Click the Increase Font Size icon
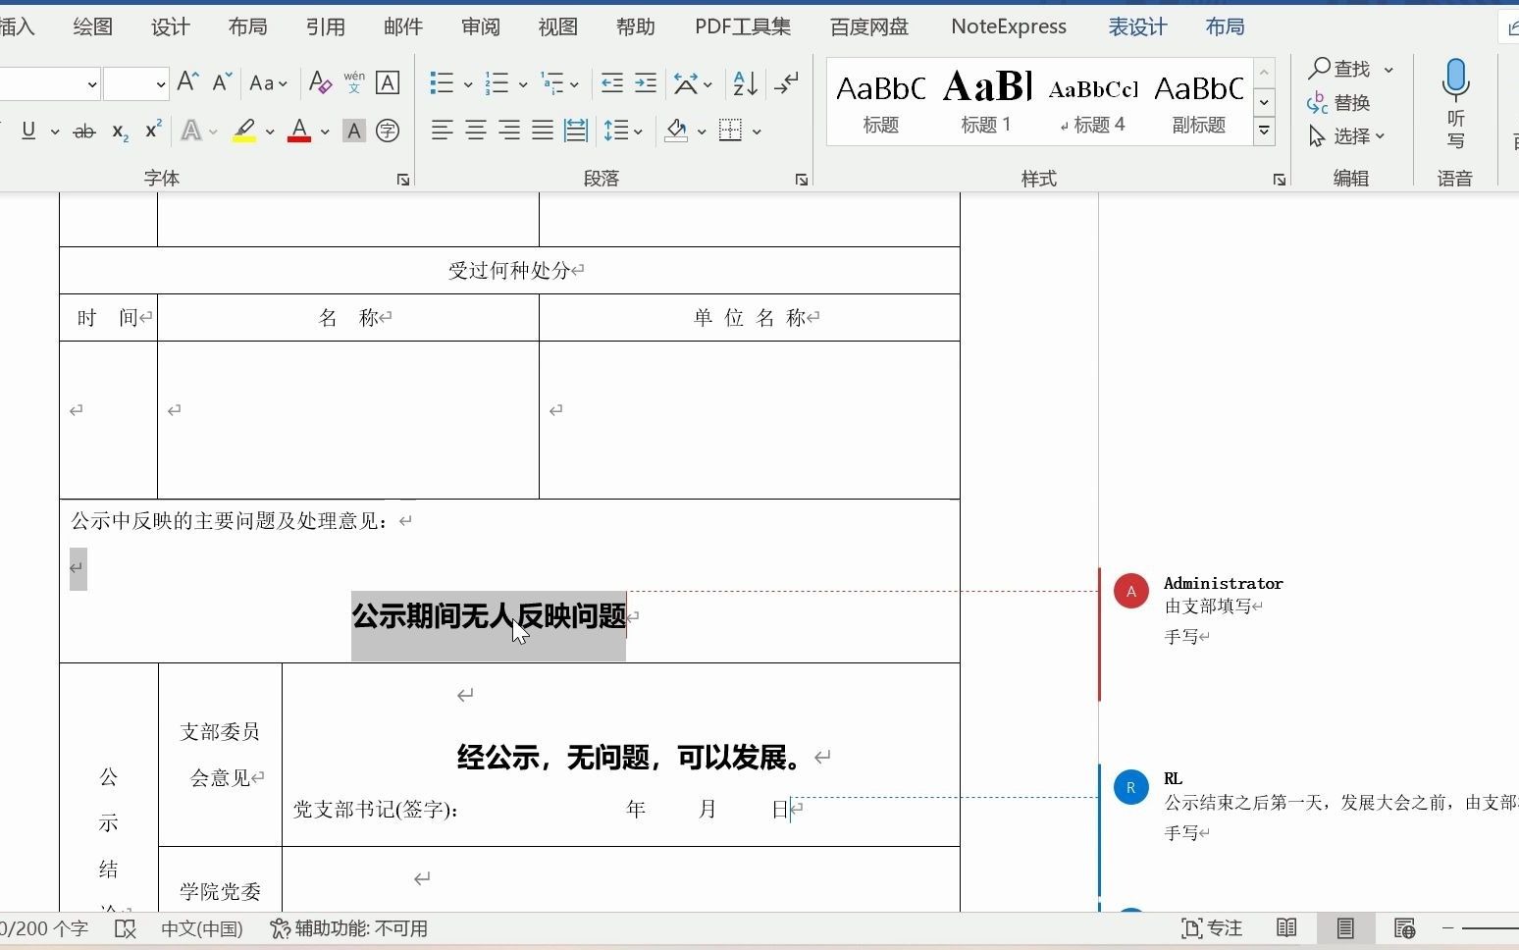The image size is (1519, 950). (x=187, y=83)
